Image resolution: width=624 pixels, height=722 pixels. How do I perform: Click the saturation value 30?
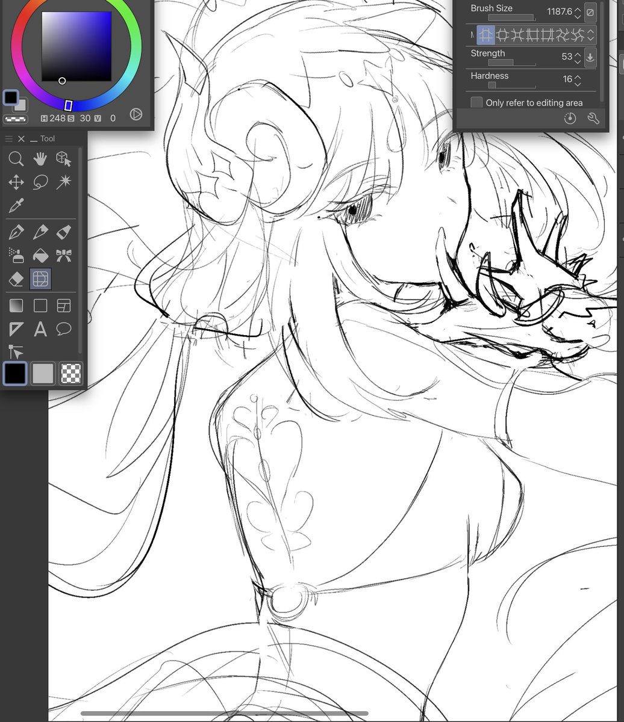(x=85, y=119)
